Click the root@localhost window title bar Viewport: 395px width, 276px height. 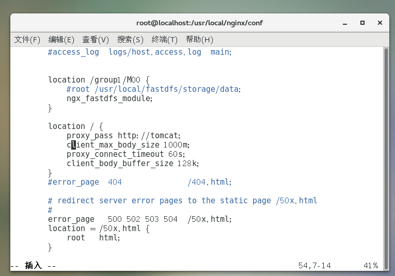[x=199, y=23]
